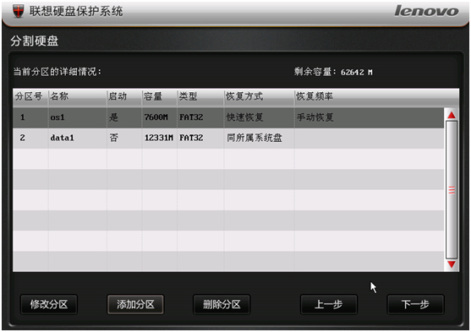Viewport: 471px width, 332px height.
Task: Click FAT32 type in data1 row
Action: click(200, 138)
